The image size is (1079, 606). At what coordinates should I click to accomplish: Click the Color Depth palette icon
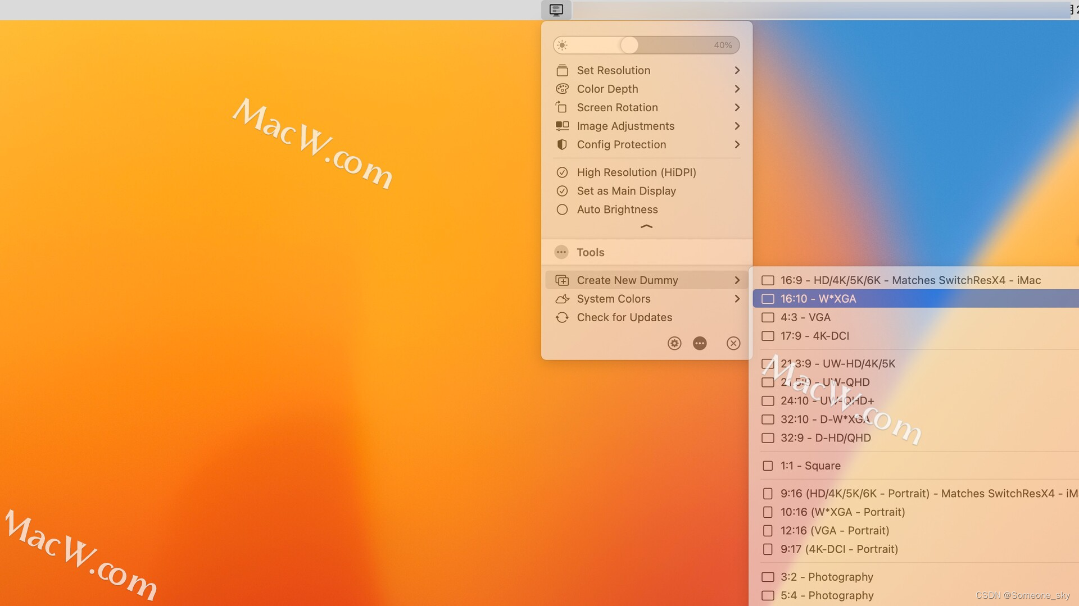pyautogui.click(x=562, y=89)
